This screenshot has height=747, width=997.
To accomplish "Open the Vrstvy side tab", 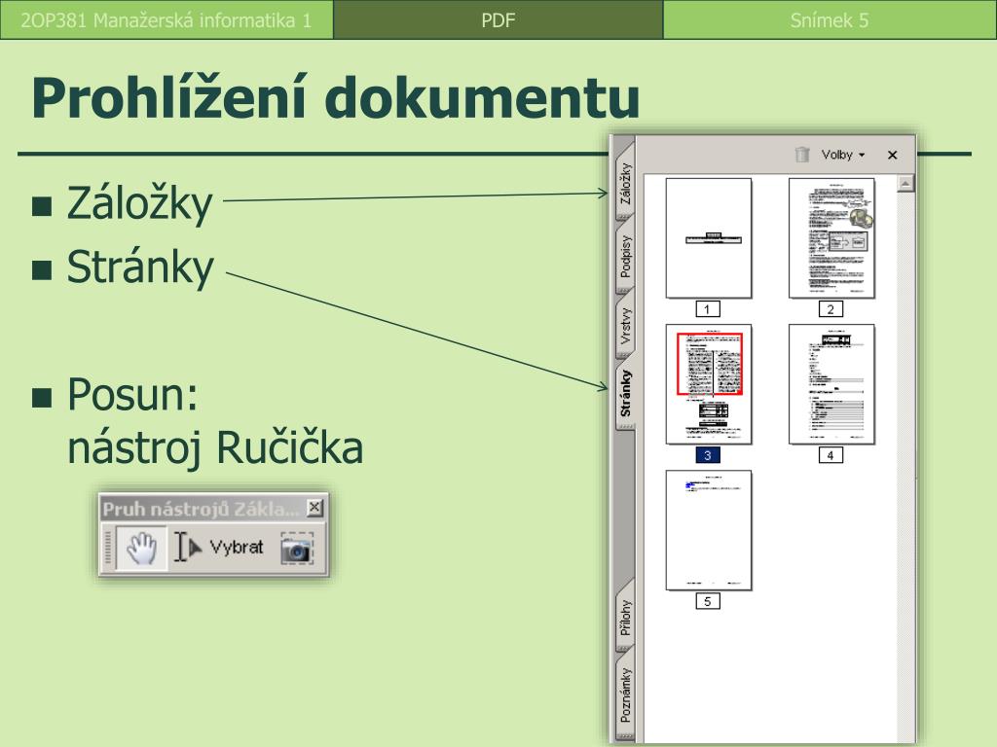I will coord(626,326).
